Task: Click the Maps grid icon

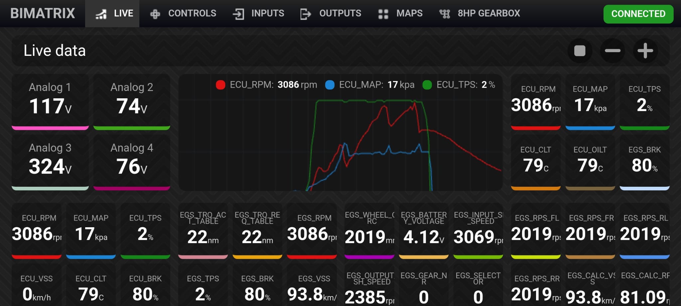Action: tap(383, 14)
